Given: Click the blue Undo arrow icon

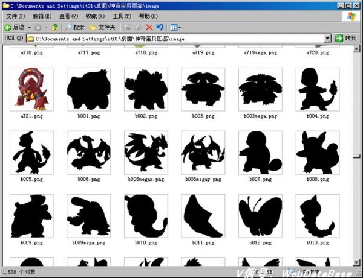Looking at the screenshot, I should pos(160,27).
